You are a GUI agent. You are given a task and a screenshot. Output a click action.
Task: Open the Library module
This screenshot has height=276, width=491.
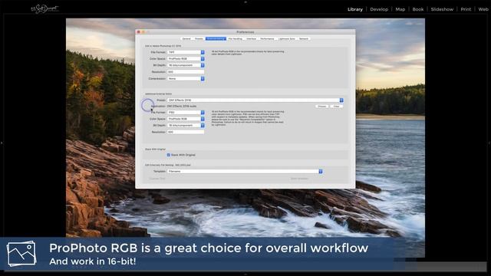355,9
